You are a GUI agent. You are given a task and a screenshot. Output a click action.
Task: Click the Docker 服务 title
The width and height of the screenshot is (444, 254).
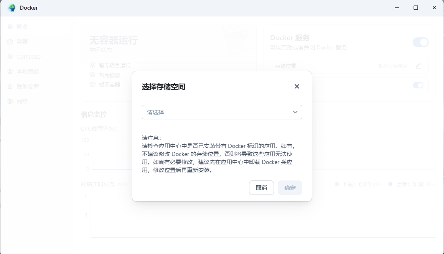[x=290, y=38]
